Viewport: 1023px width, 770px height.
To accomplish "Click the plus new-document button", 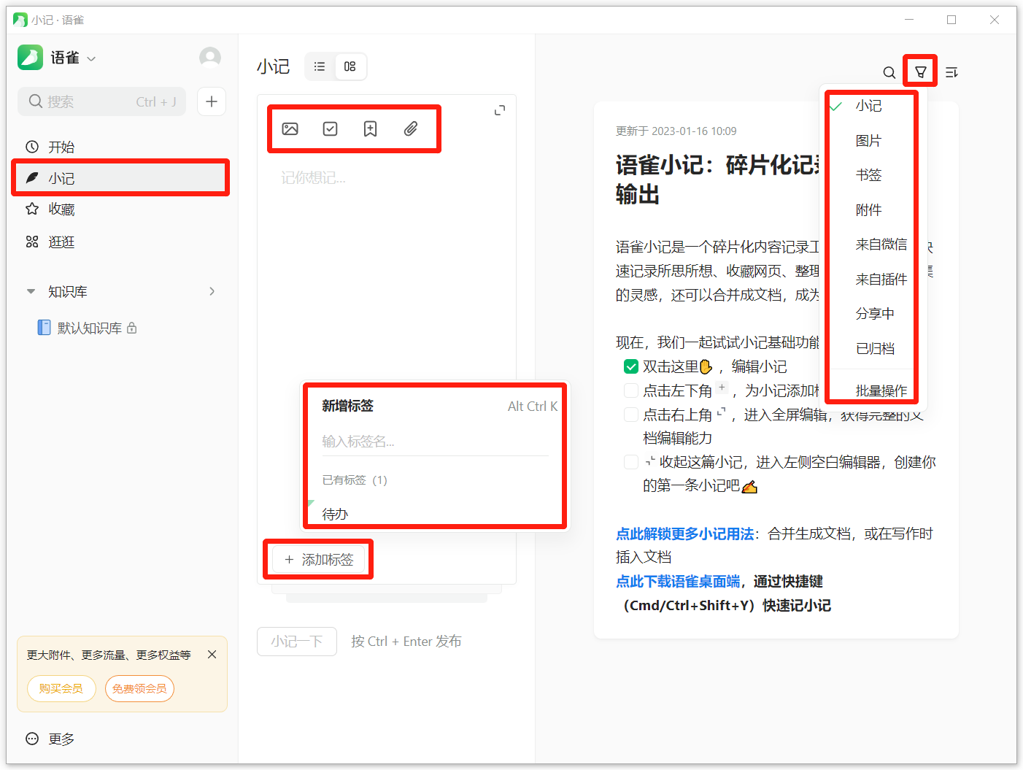I will point(212,101).
